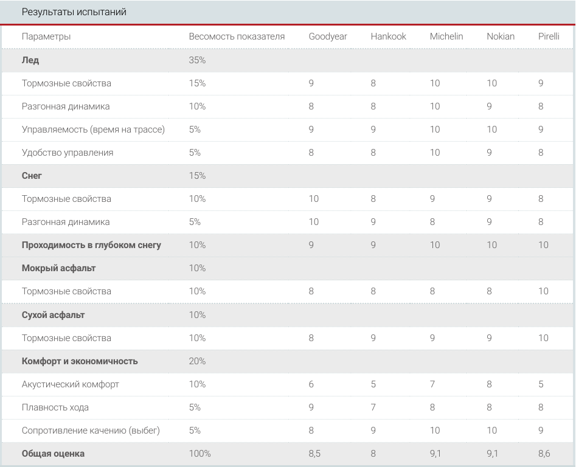
Task: Select the 35% weight for Лед
Action: click(197, 60)
